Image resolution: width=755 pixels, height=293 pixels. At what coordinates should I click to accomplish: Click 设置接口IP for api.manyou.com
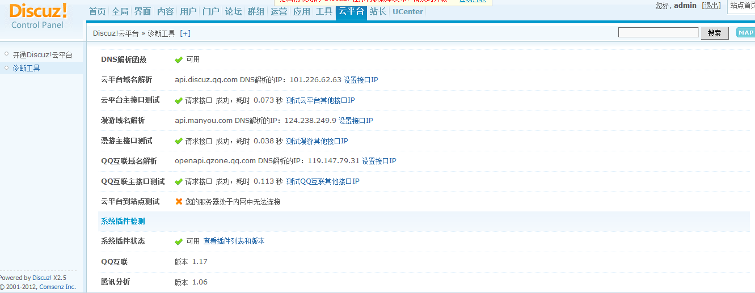point(356,121)
